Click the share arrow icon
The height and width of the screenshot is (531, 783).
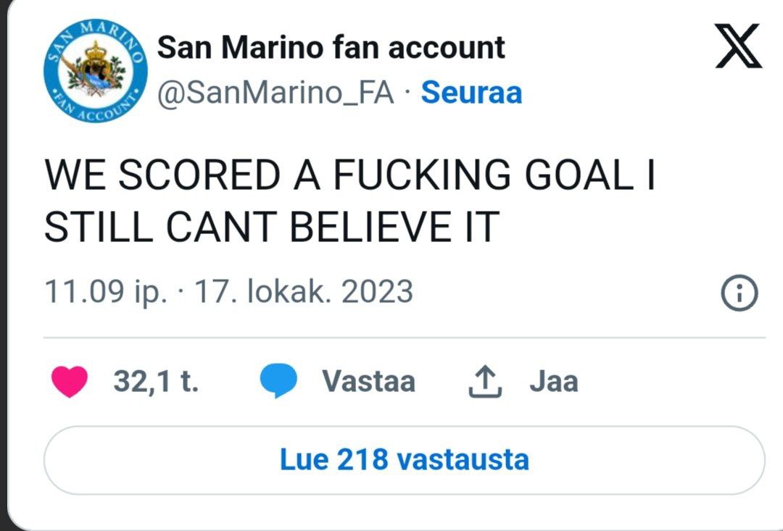click(x=485, y=382)
